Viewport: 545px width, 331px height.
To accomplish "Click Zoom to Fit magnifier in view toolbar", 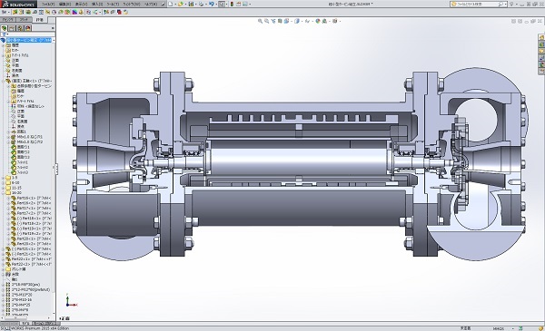I will [x=260, y=21].
